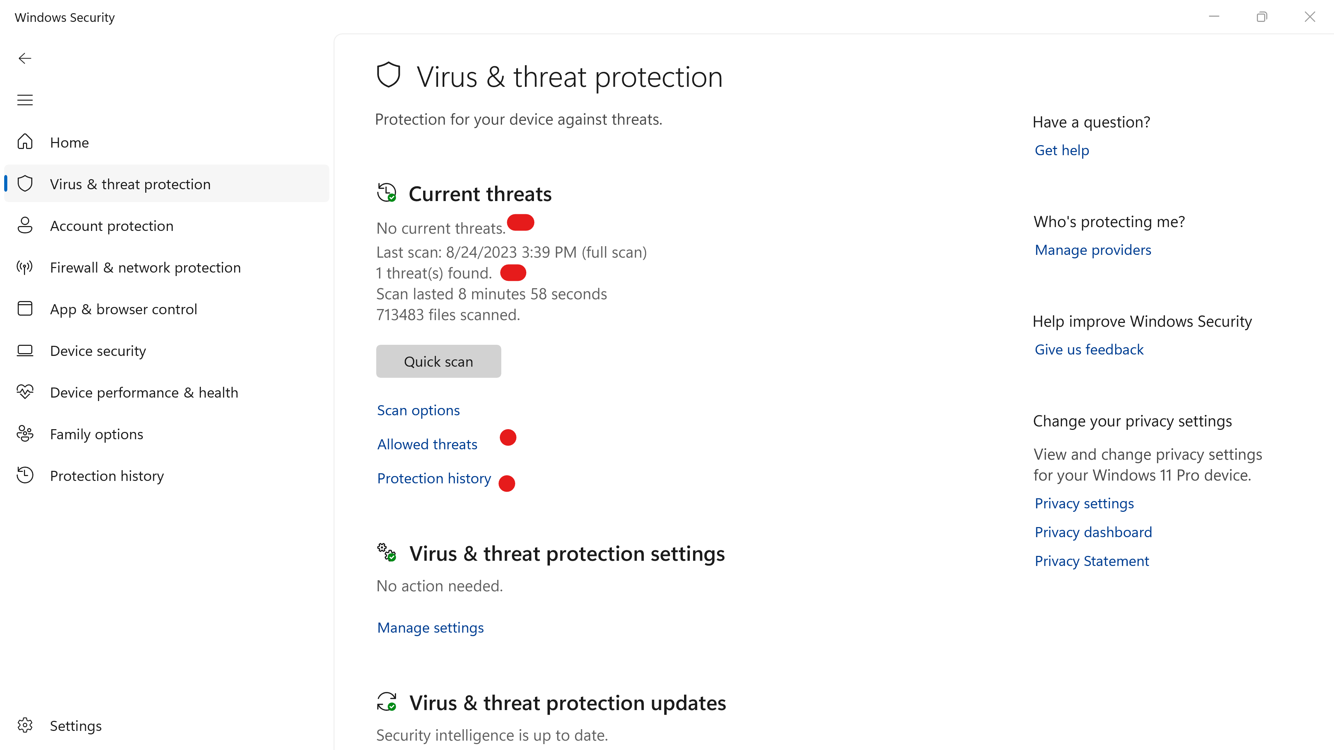Click the Device performance heart icon

25,392
